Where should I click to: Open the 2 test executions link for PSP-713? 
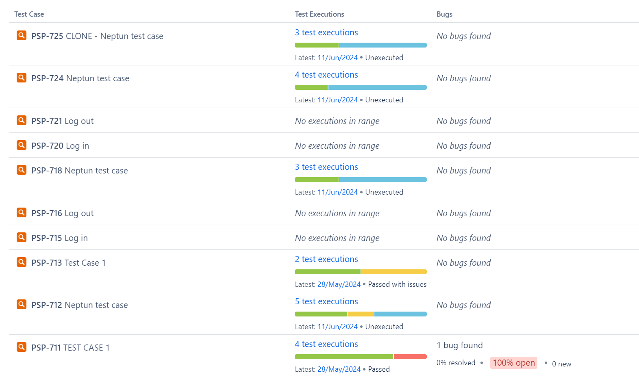tap(326, 259)
